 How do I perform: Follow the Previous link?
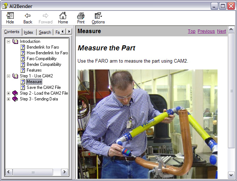pyautogui.click(x=206, y=31)
